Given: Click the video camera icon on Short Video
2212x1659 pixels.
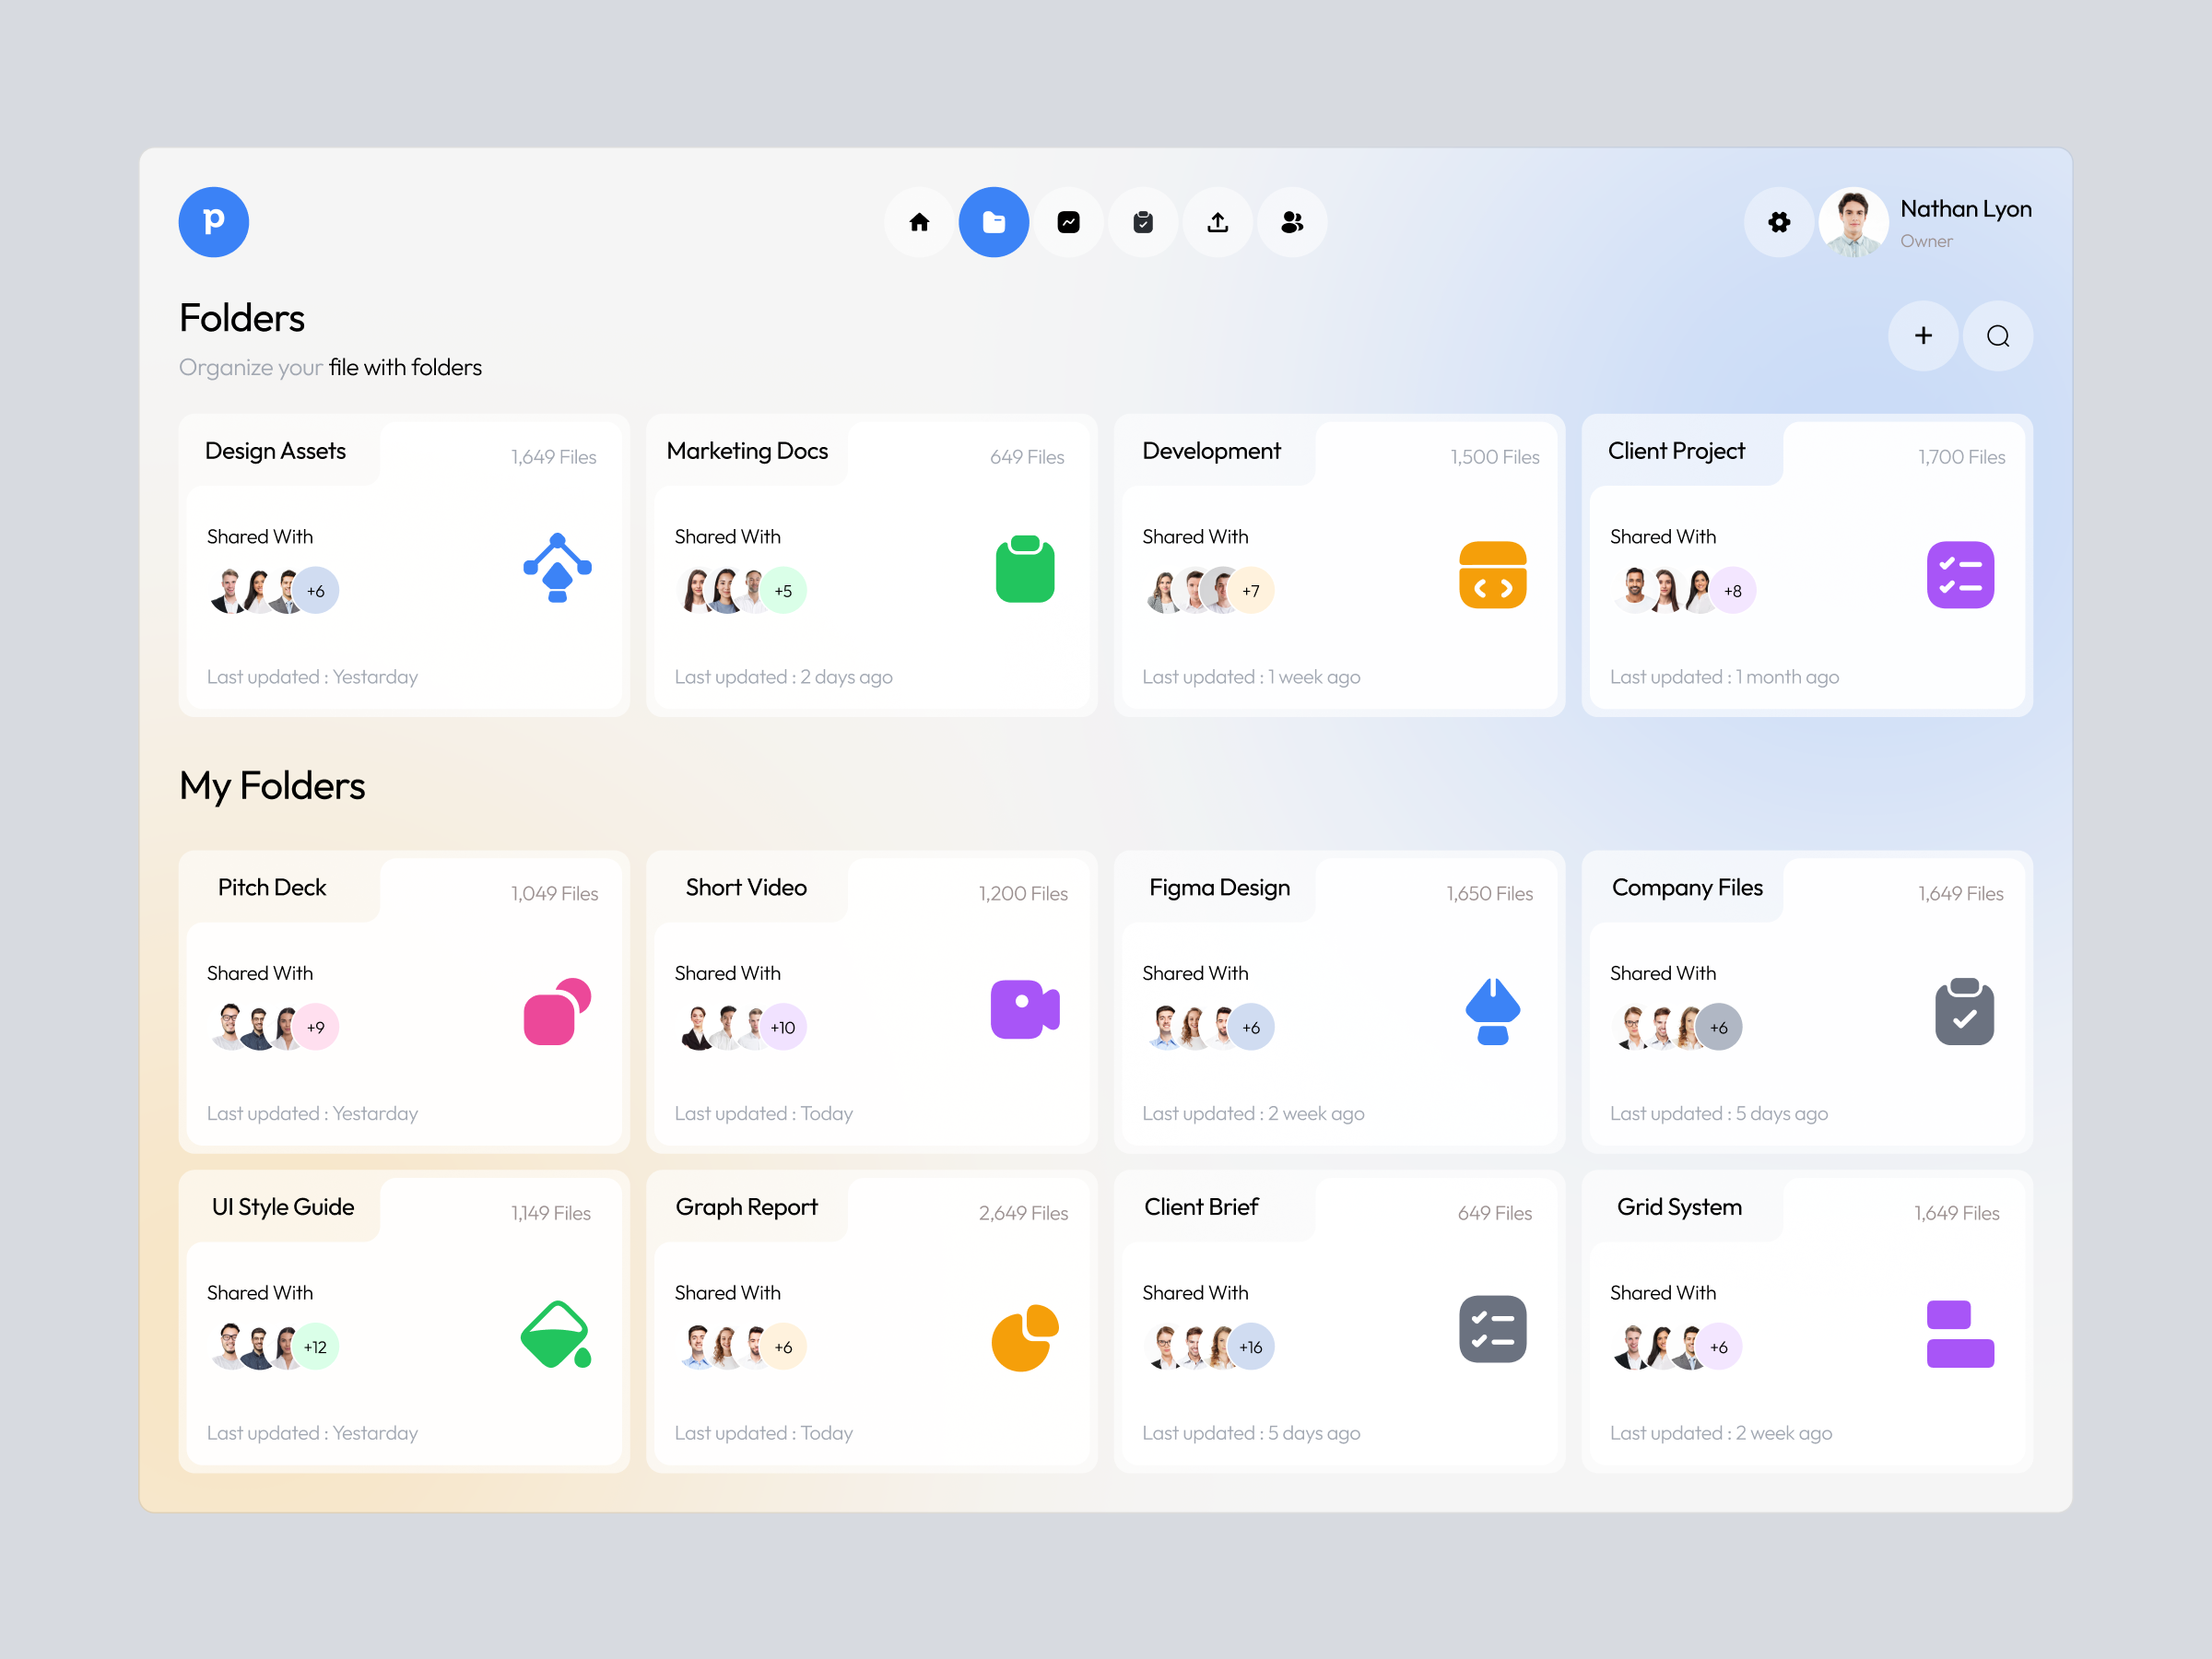Looking at the screenshot, I should tap(1024, 1009).
